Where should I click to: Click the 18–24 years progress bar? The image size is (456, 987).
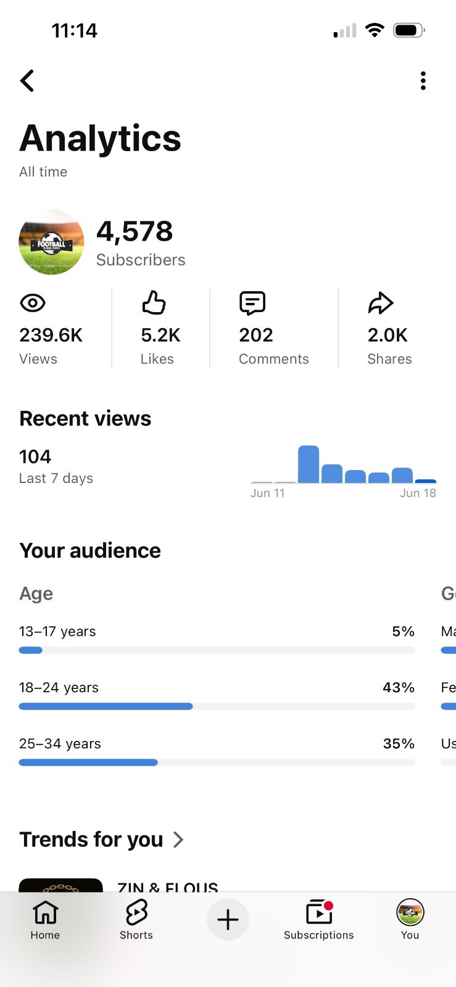(217, 706)
